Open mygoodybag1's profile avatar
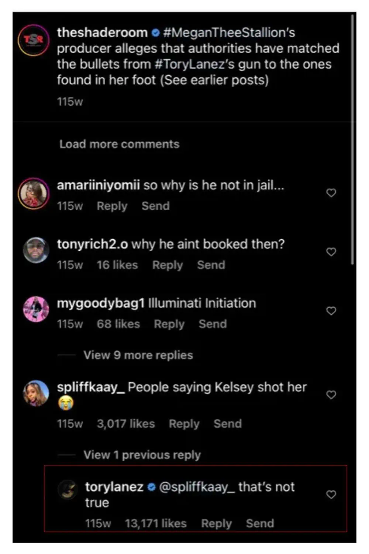 (x=36, y=309)
